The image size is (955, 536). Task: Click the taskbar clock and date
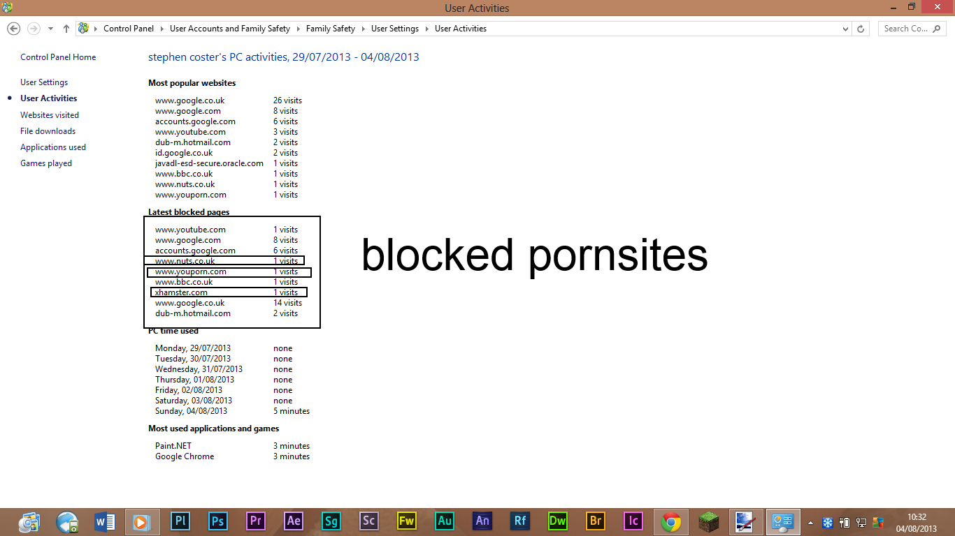917,523
